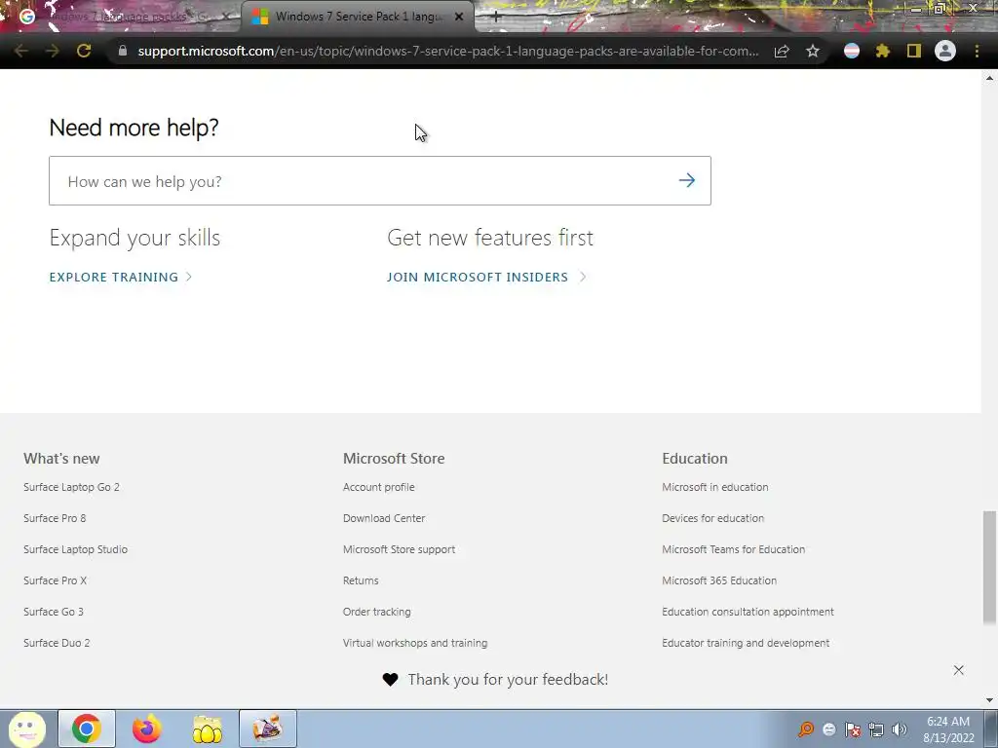
Task: Close the Windows 7 Service Pack 1 tab
Action: point(459,17)
